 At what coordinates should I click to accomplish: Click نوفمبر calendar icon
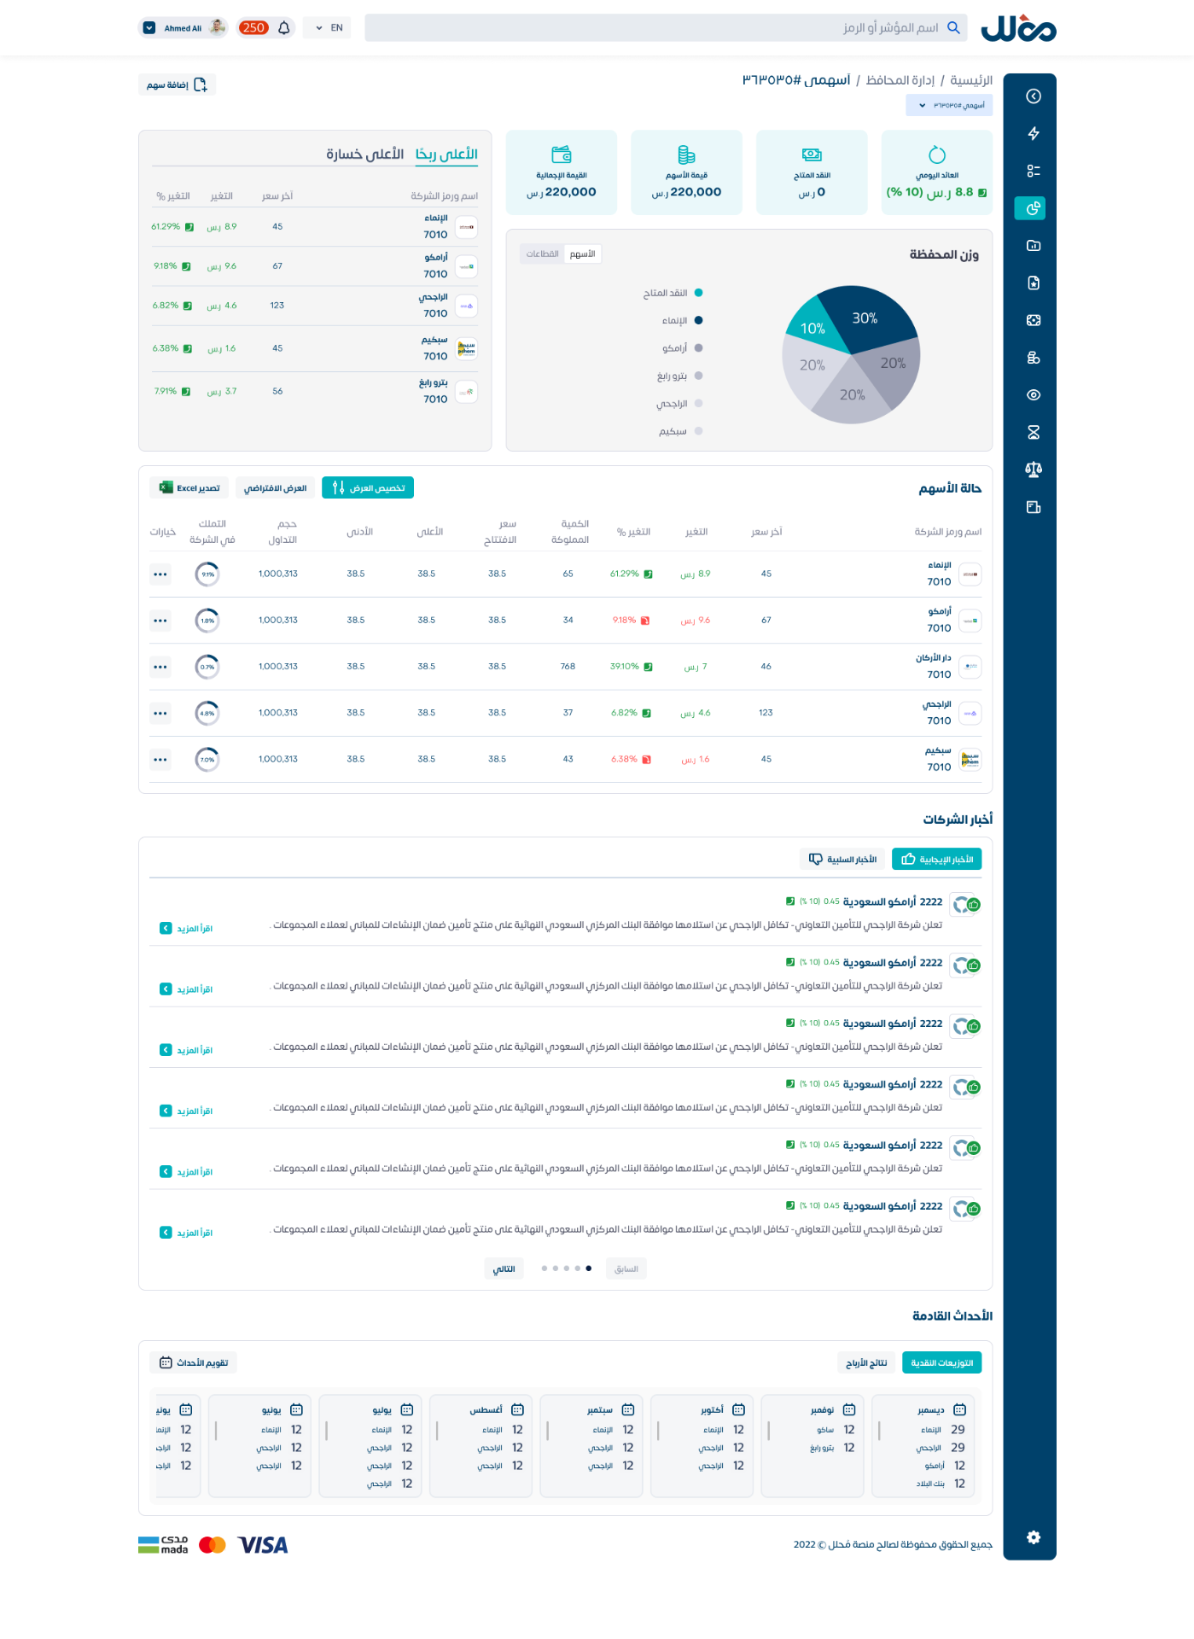click(x=849, y=1409)
